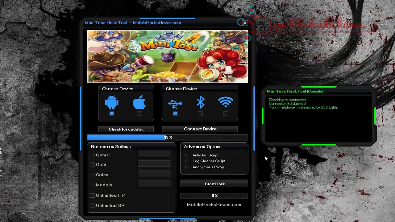Click the 'Connection Established!' console line
The width and height of the screenshot is (395, 222).
(288, 104)
